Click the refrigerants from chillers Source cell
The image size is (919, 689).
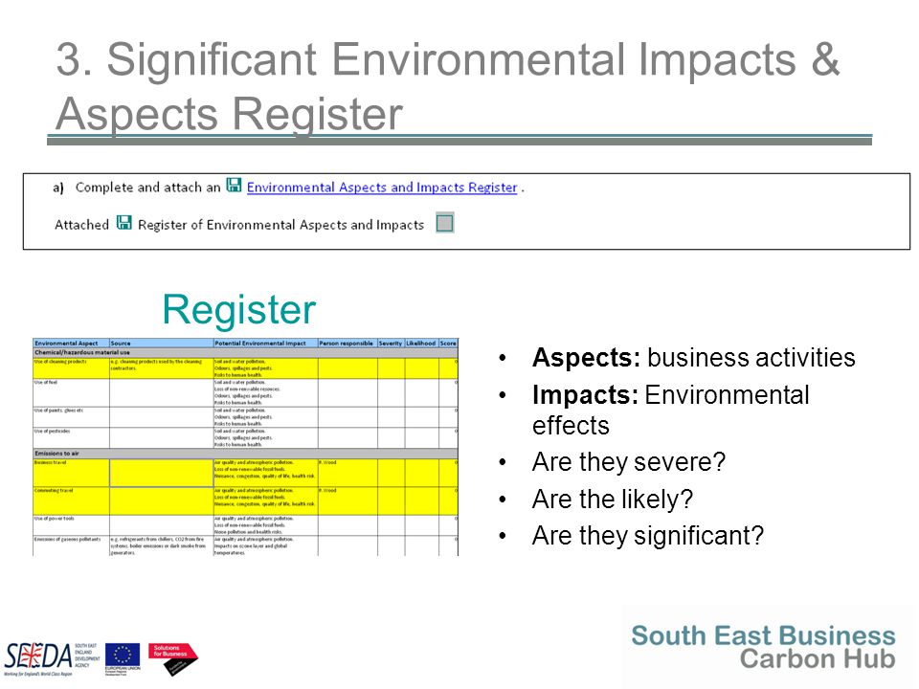(x=161, y=545)
